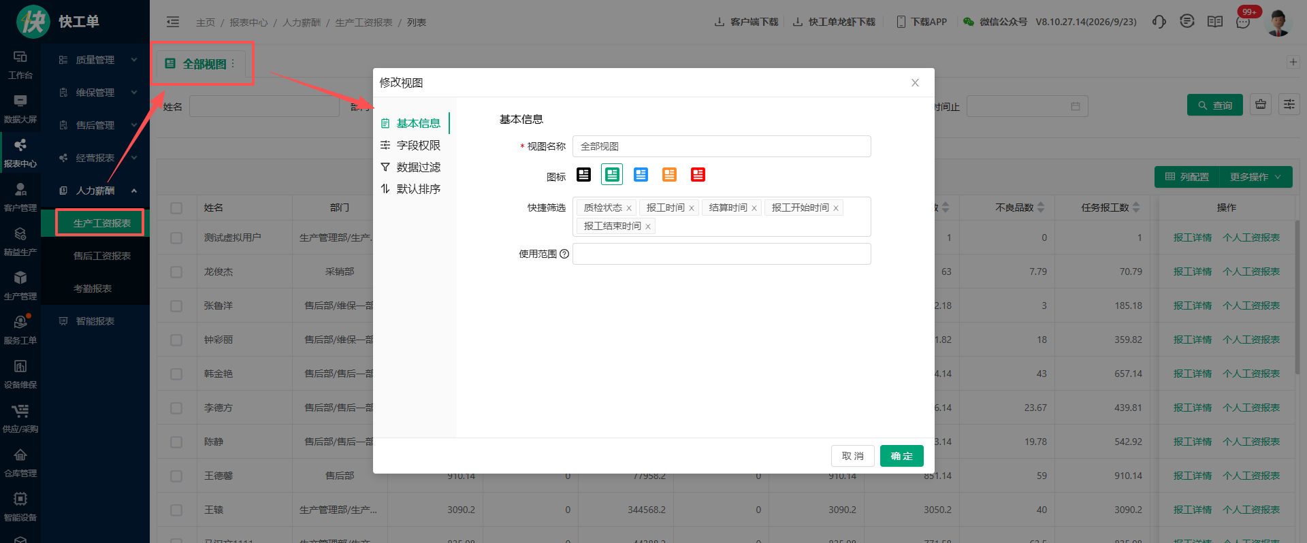Tick the checkbox for 钟彩丽 row

pos(176,340)
